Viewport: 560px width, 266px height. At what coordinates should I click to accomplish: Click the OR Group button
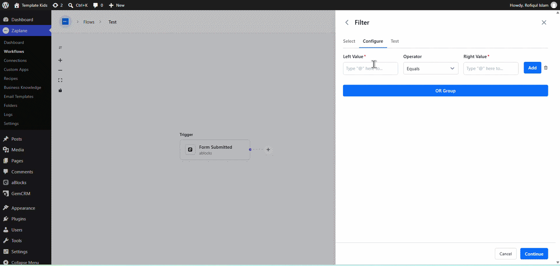[x=445, y=91]
